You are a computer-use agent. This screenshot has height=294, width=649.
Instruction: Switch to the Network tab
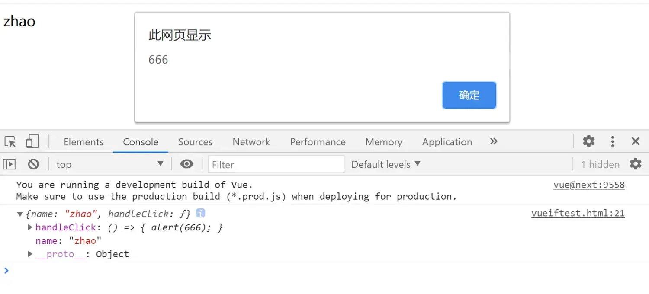(x=251, y=142)
